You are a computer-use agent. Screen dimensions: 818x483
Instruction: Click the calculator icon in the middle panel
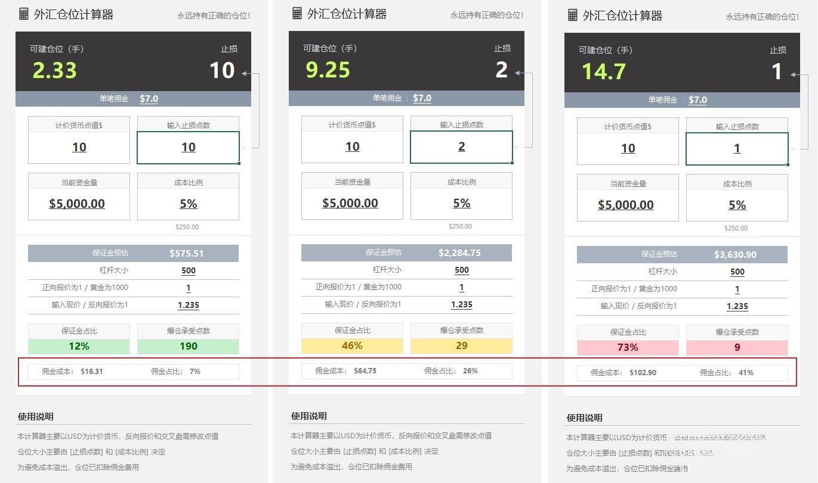click(297, 13)
